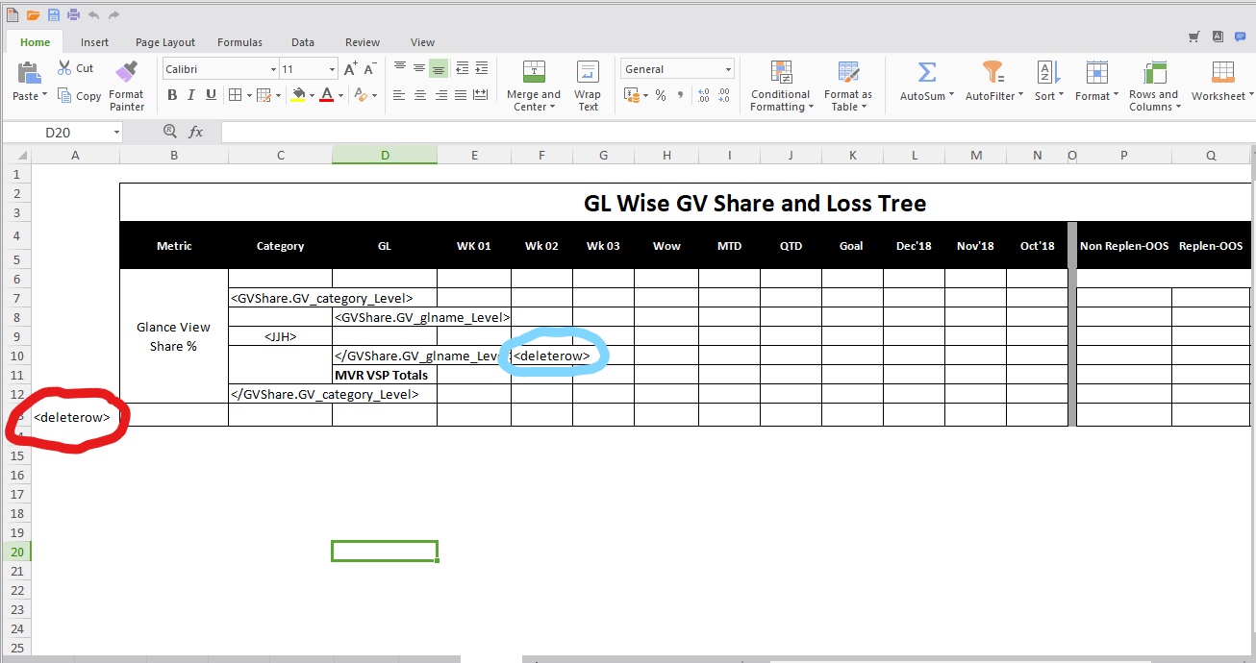Screen dimensions: 1256x663
Task: Open the font size 11 dropdown
Action: point(332,69)
